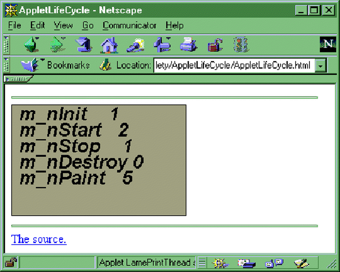340x272 pixels.
Task: Select the Search flashlight icon
Action: point(135,45)
